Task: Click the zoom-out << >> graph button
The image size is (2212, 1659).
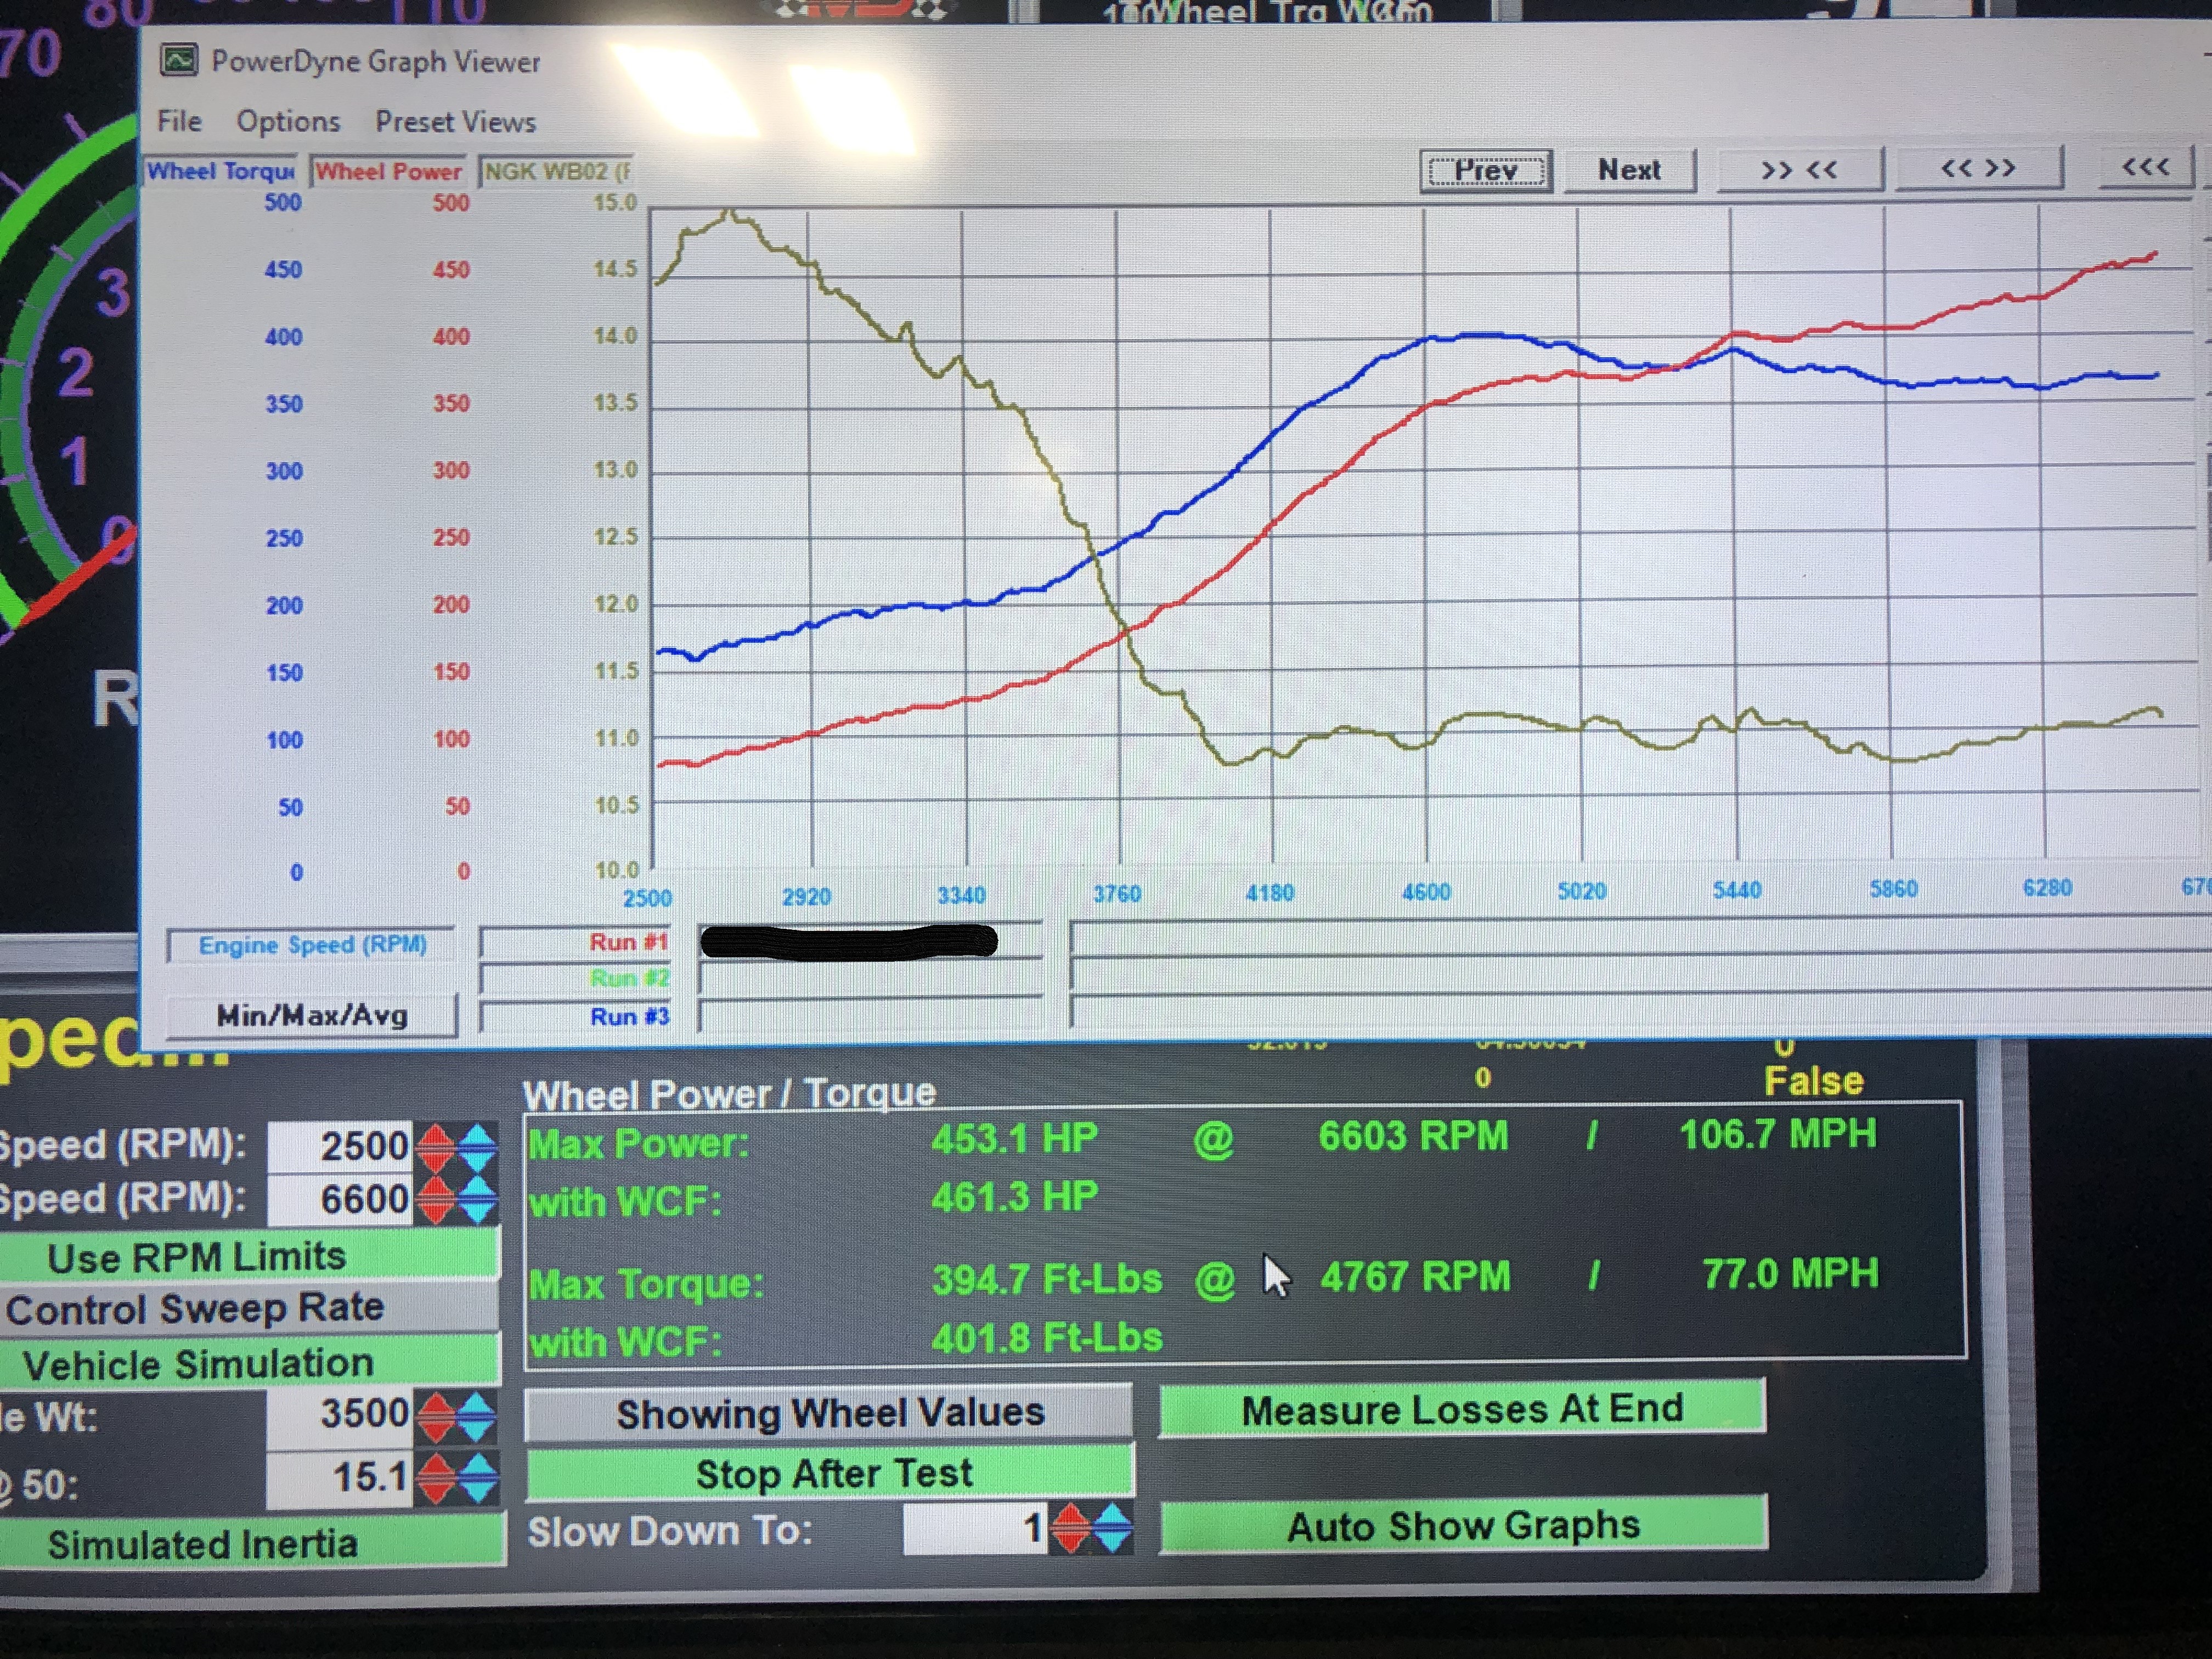Action: point(1978,168)
